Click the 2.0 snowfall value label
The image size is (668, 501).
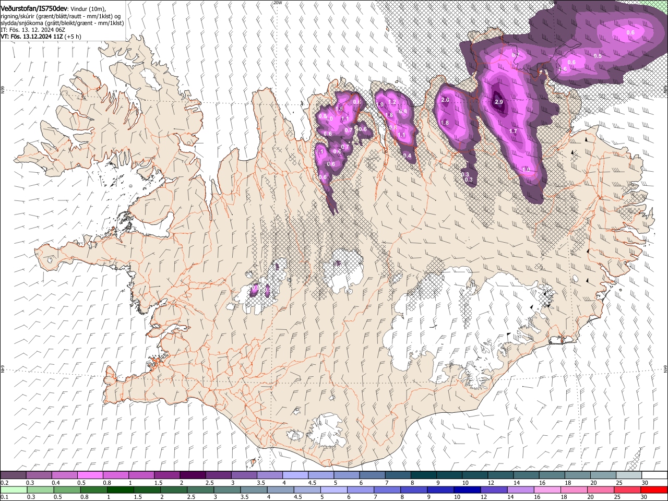point(445,100)
